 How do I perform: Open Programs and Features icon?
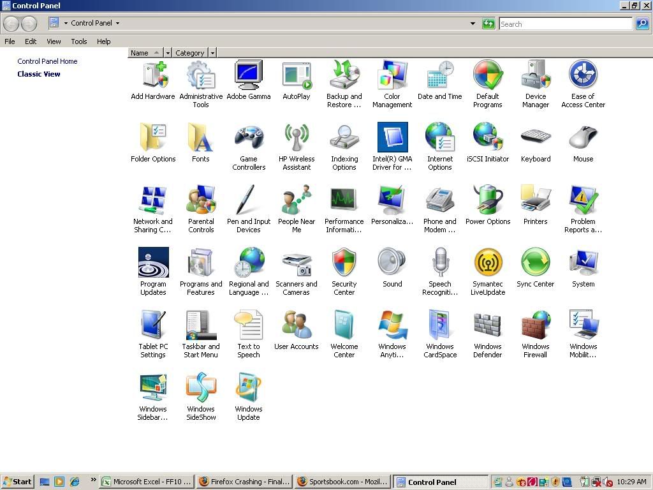coord(201,262)
